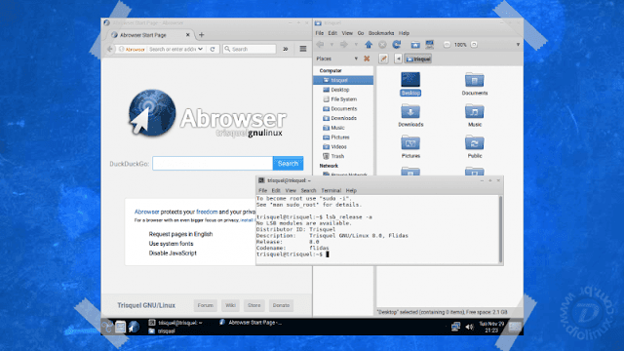Image resolution: width=624 pixels, height=351 pixels.
Task: Open file manager File menu
Action: [320, 33]
